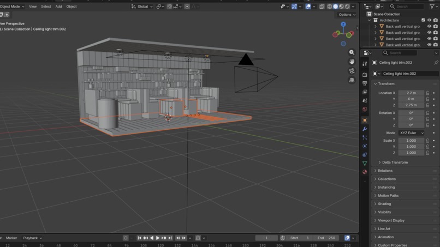
Task: Open the Options dropdown
Action: coord(347,15)
